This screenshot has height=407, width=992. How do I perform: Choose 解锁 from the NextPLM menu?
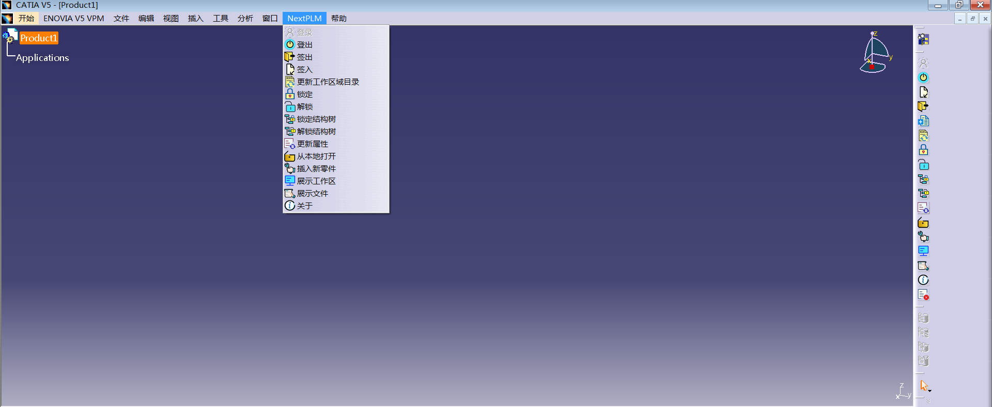click(x=336, y=107)
